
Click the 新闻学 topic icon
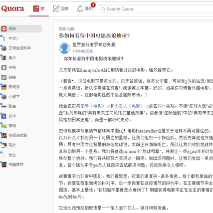tap(4, 87)
